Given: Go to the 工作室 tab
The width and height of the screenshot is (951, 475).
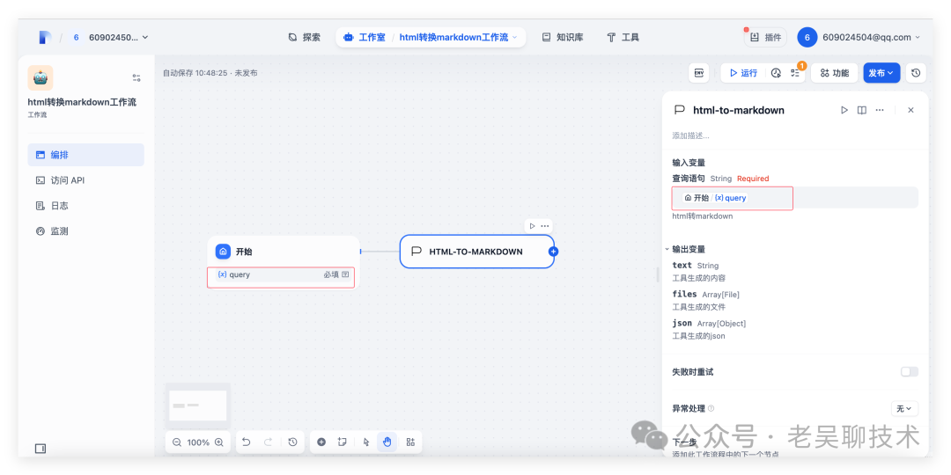Looking at the screenshot, I should (364, 38).
